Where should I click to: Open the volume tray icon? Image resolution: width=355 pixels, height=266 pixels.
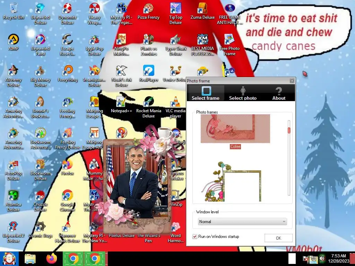click(x=322, y=258)
